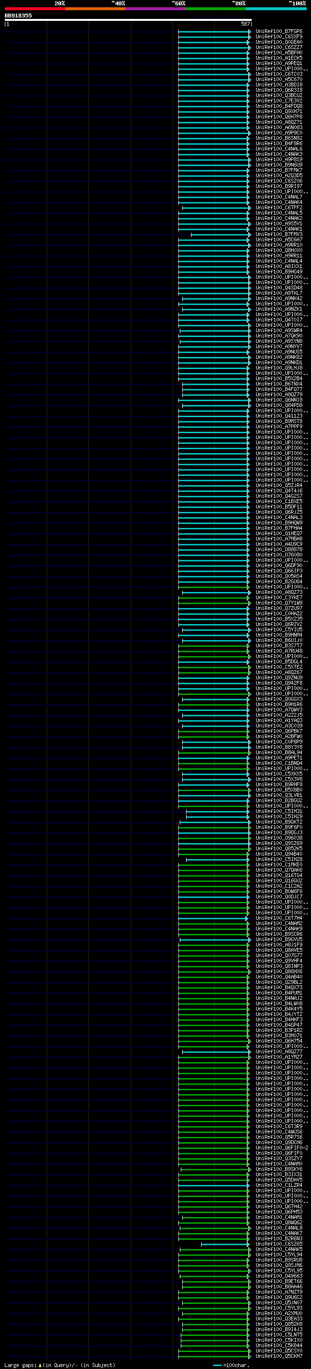Select the UniRef100_B5X235 label
Viewport: 311px width, 1369px height.
click(278, 619)
